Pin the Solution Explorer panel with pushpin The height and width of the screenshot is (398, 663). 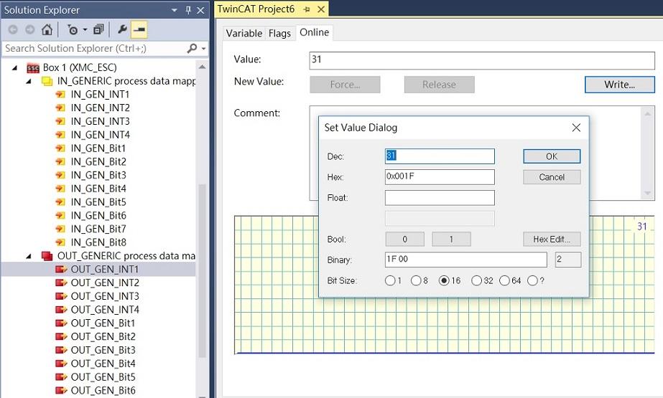point(189,10)
